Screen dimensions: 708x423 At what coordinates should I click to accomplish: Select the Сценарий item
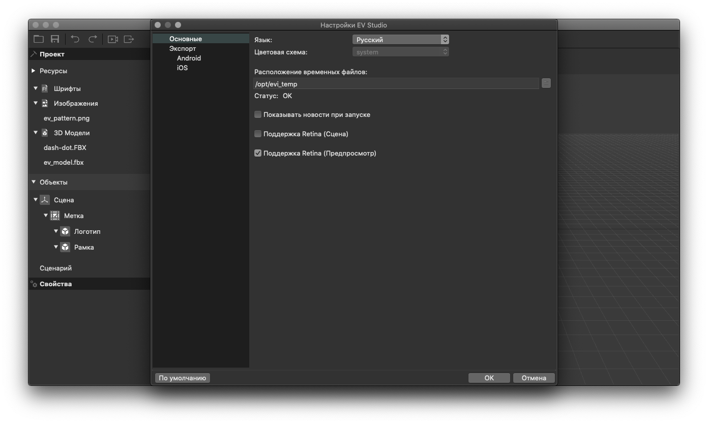[56, 268]
